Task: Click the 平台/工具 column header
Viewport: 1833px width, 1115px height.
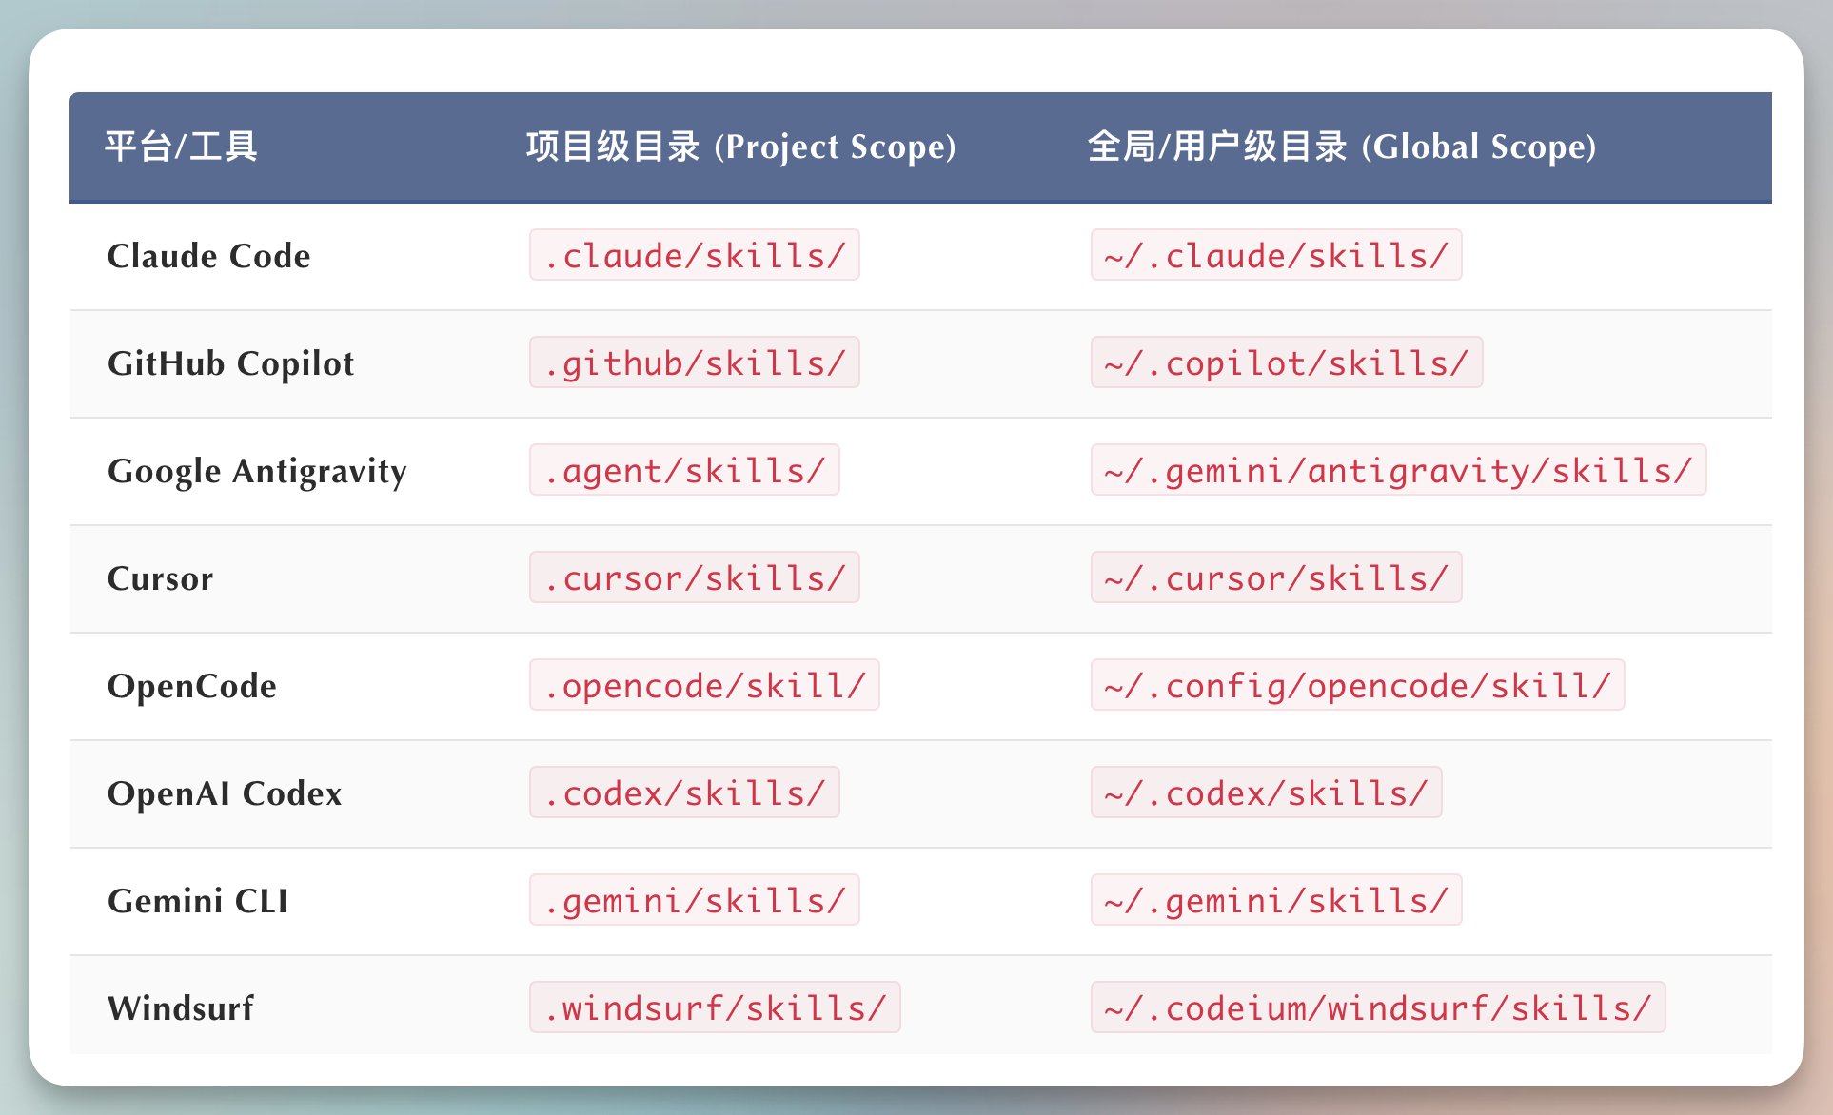Action: click(181, 147)
